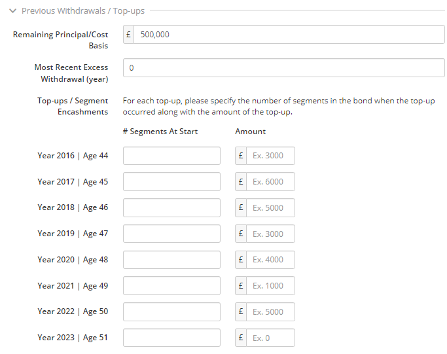Focus the Year 2017 amount field
The height and width of the screenshot is (354, 447).
[270, 181]
